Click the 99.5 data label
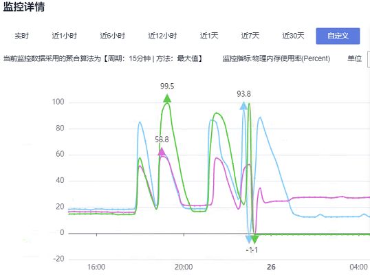This screenshot has width=370, height=279. click(167, 86)
